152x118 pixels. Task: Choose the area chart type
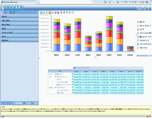point(55,12)
